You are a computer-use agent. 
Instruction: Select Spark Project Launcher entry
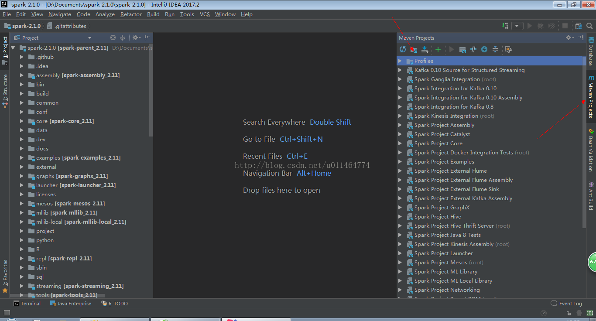coord(444,253)
